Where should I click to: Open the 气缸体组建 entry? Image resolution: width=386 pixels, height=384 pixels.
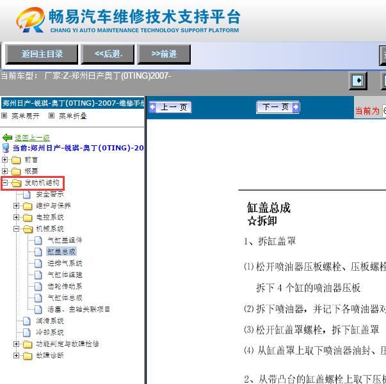tap(65, 275)
